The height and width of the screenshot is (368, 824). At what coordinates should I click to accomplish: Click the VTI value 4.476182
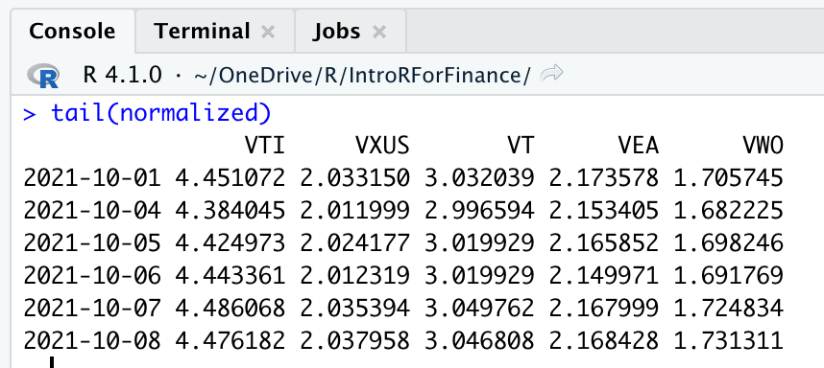click(x=230, y=341)
